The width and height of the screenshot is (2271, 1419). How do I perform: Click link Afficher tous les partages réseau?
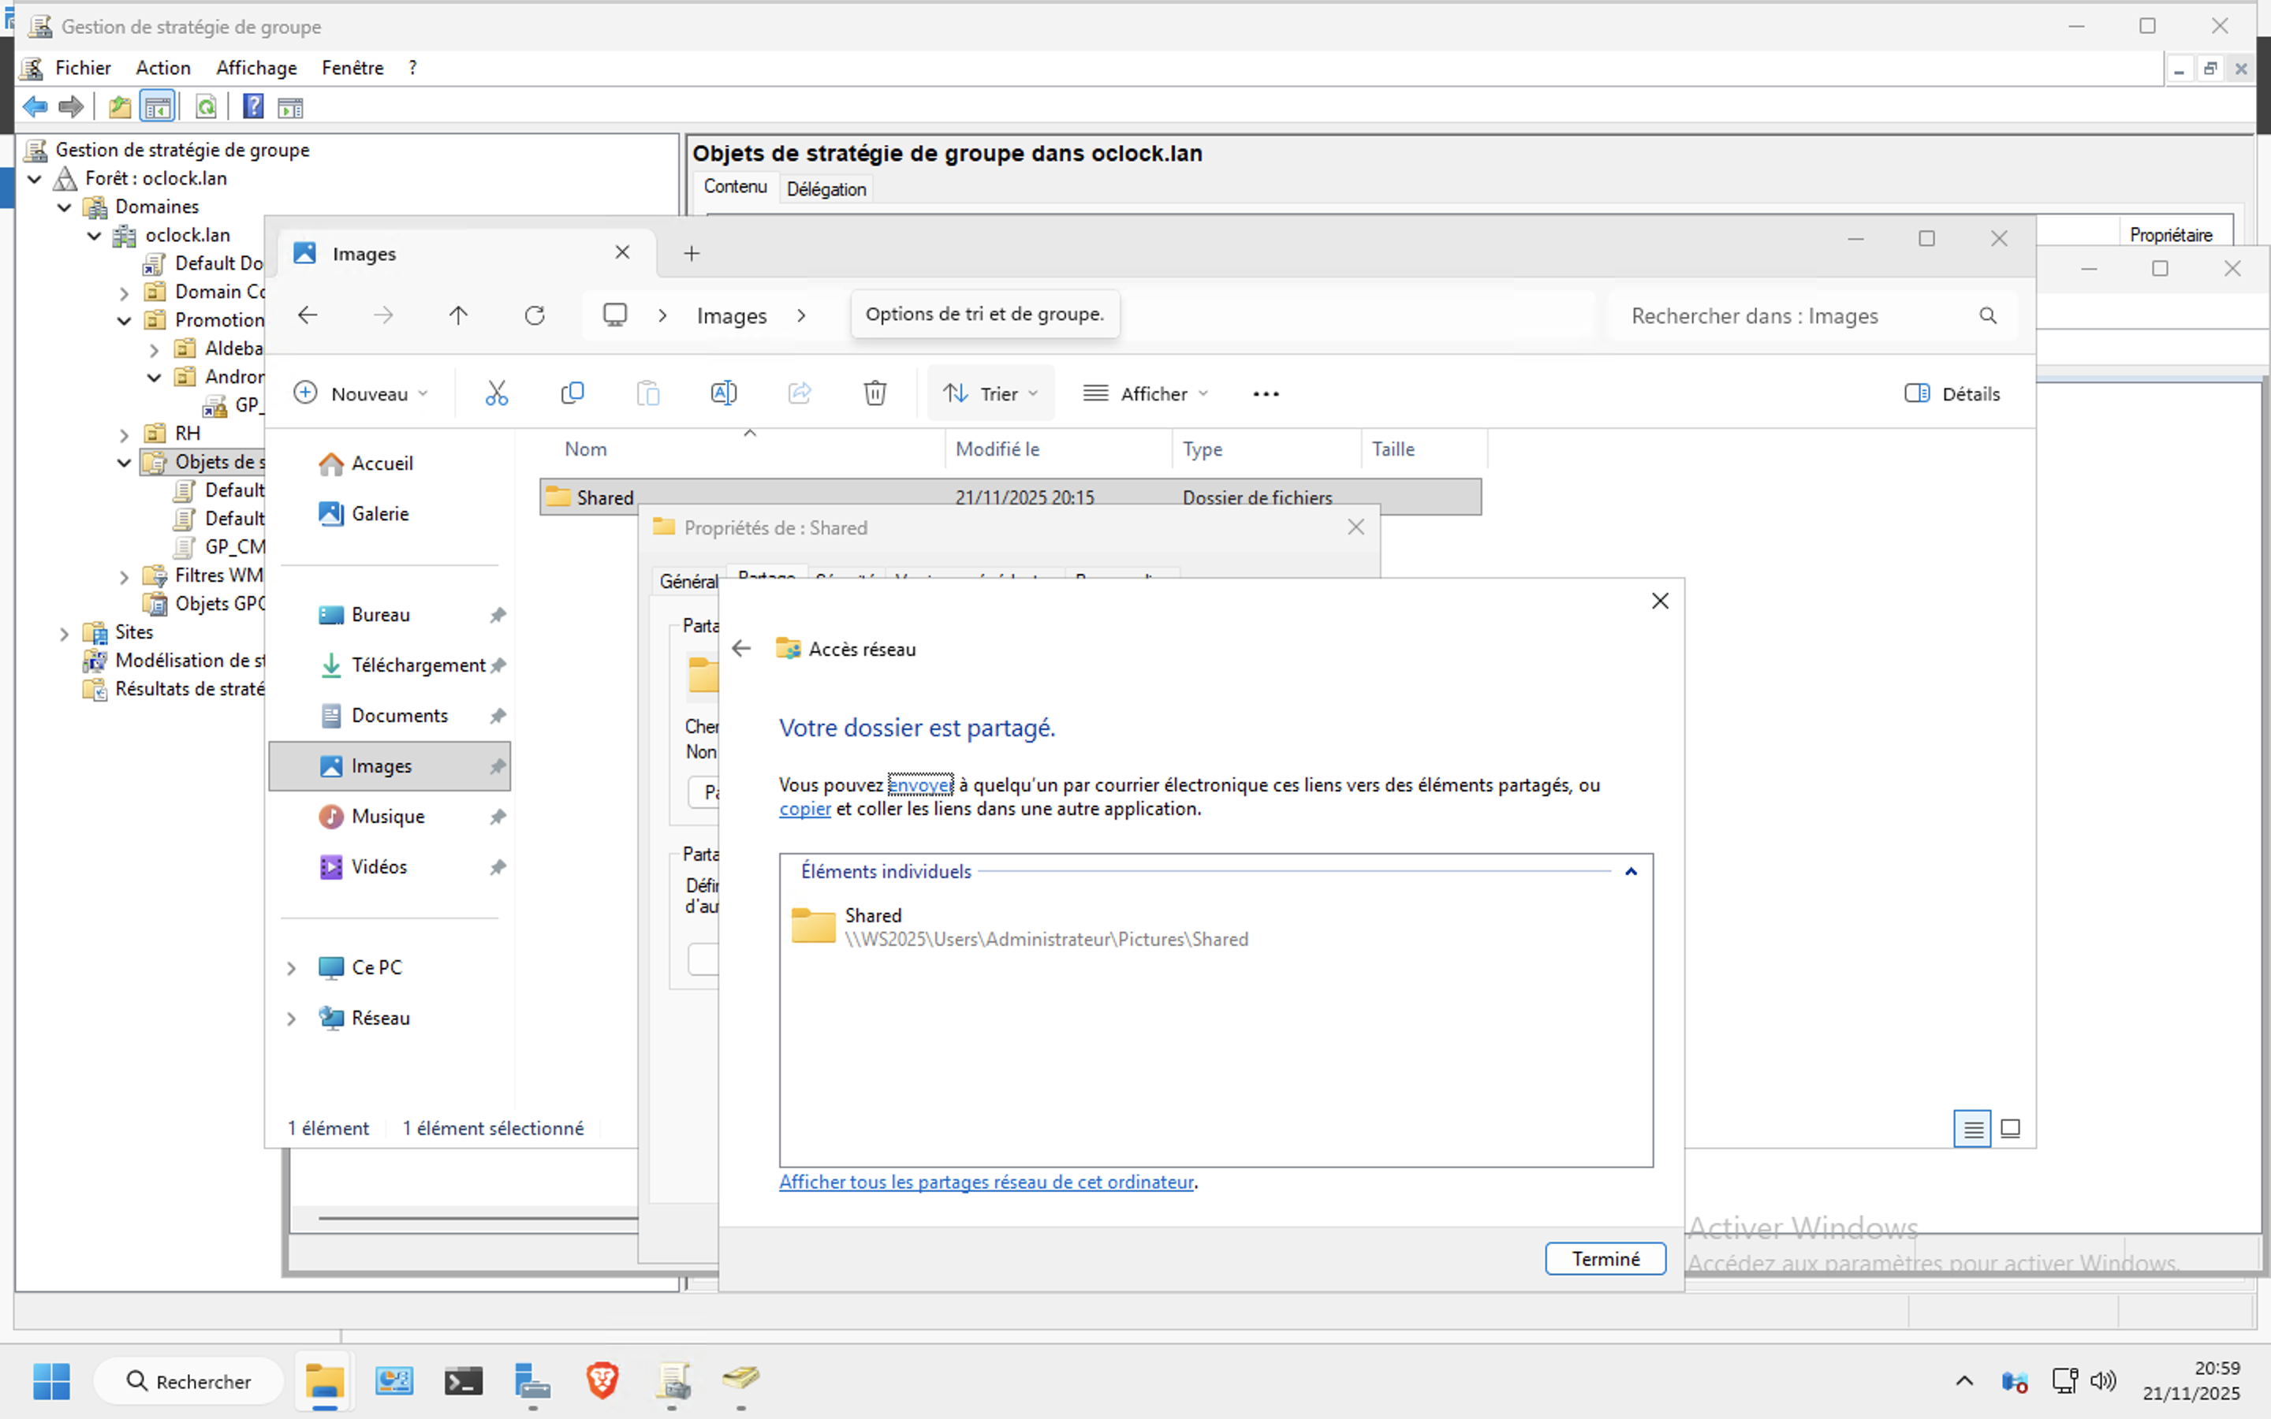986,1182
